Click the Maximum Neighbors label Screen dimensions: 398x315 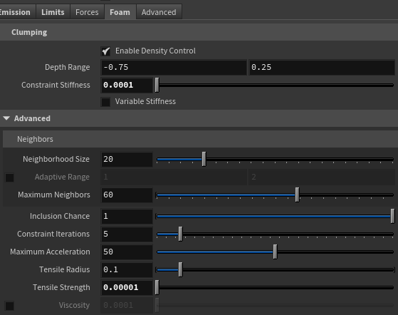click(x=54, y=195)
